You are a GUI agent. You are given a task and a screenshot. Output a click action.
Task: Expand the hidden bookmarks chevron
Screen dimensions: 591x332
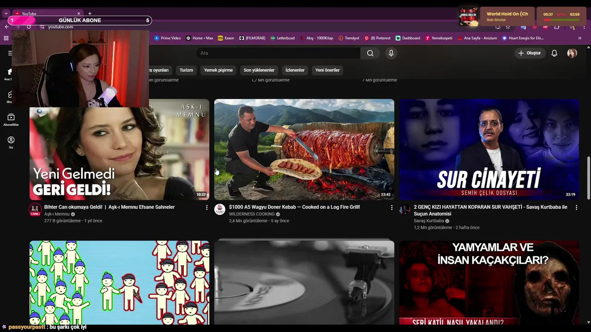[x=579, y=38]
